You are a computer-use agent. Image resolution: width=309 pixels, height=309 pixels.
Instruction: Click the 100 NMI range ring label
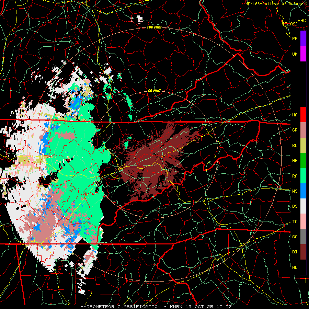[154, 27]
